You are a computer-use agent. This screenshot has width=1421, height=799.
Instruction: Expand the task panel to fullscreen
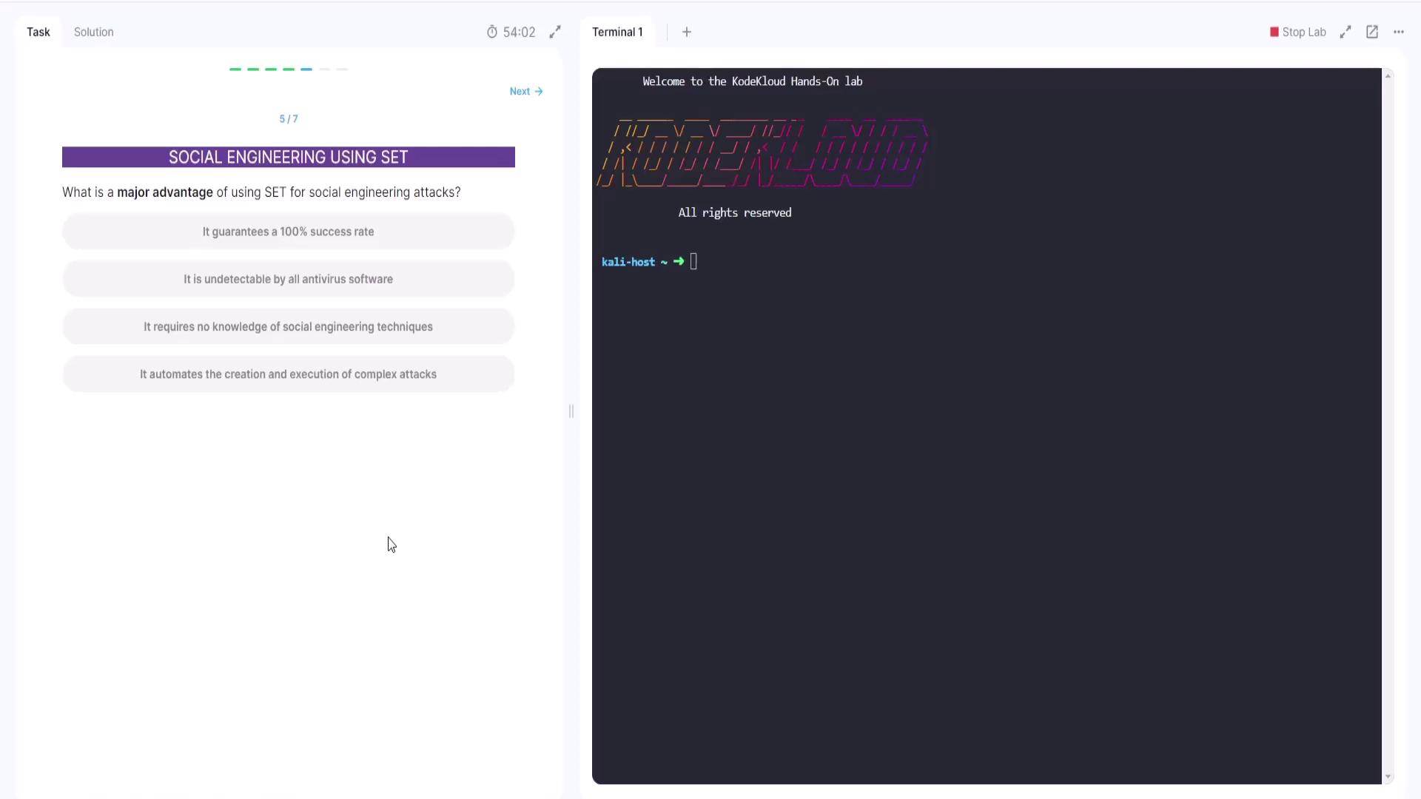pyautogui.click(x=555, y=32)
